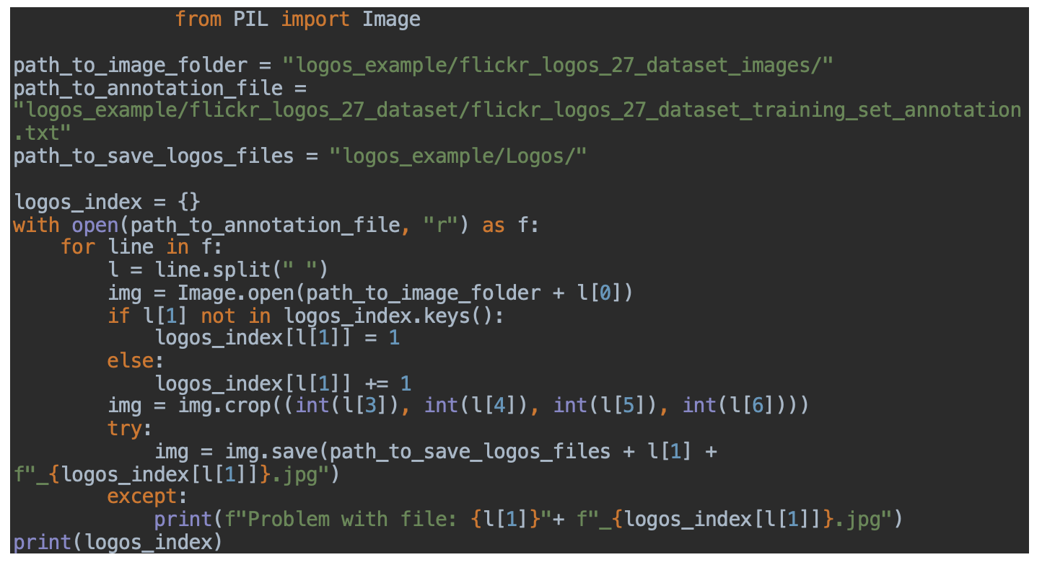
Task: Click 'PIL' in the import statement
Action: point(250,19)
